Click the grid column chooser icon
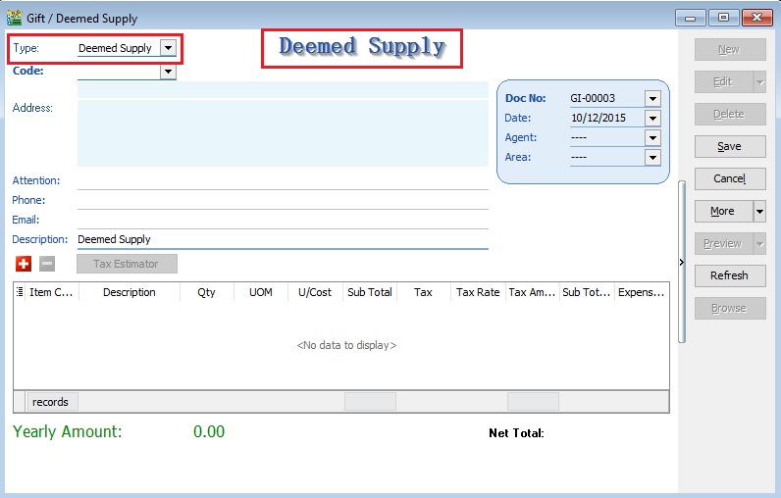Viewport: 781px width, 498px height. click(x=21, y=292)
